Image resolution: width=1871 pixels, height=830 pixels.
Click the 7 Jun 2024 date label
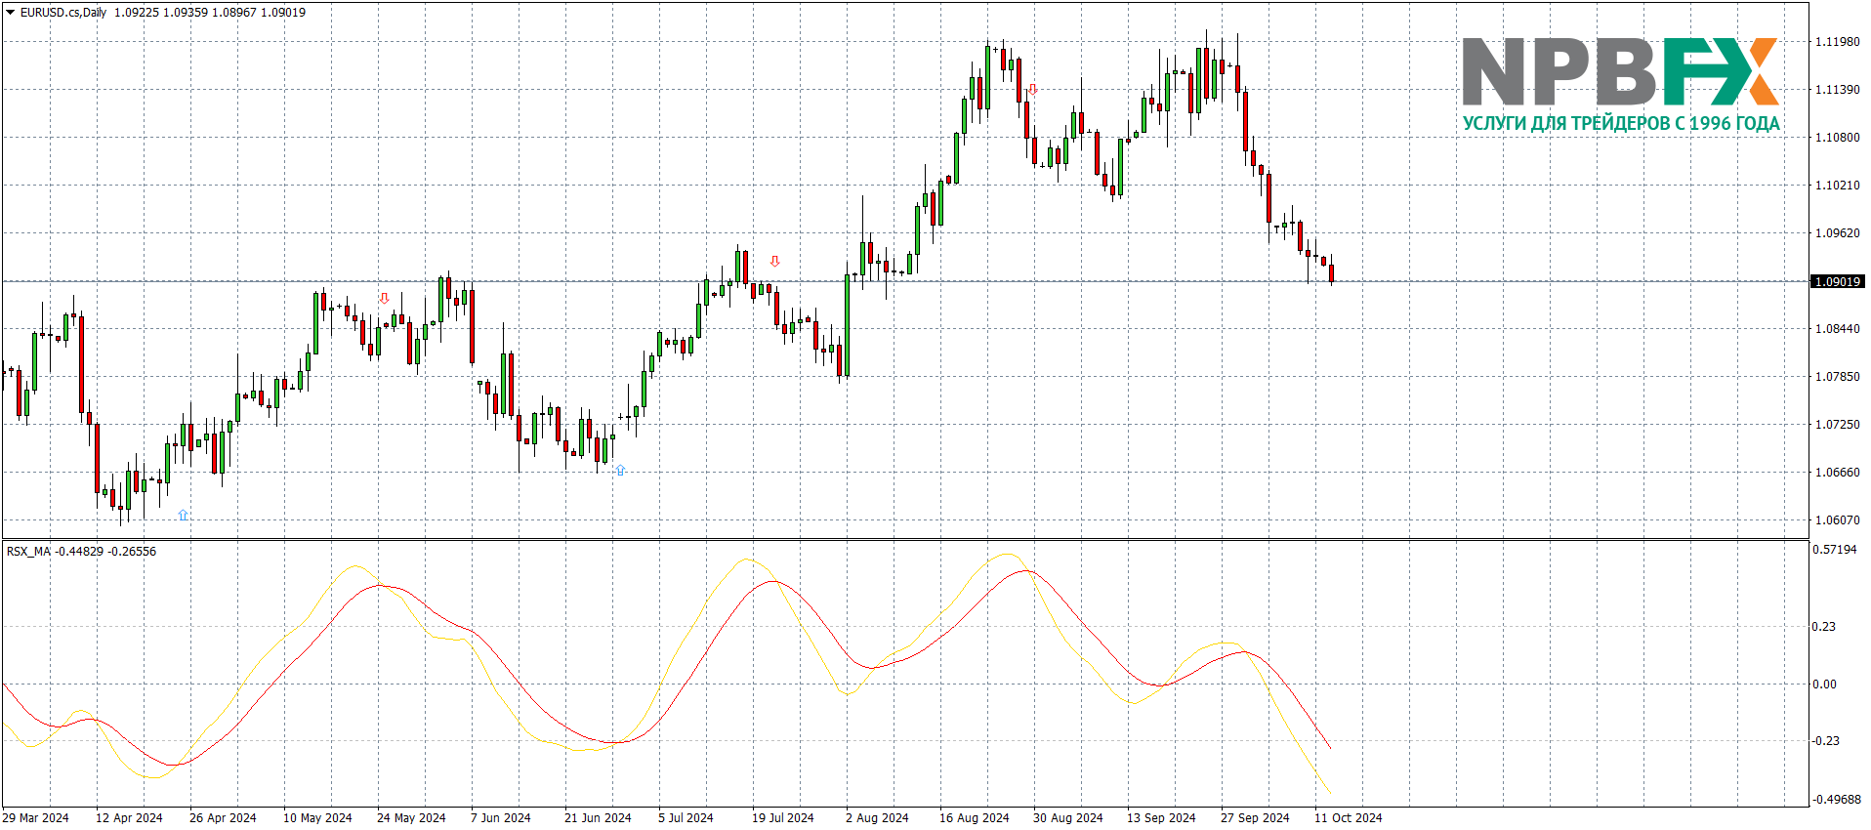point(501,818)
